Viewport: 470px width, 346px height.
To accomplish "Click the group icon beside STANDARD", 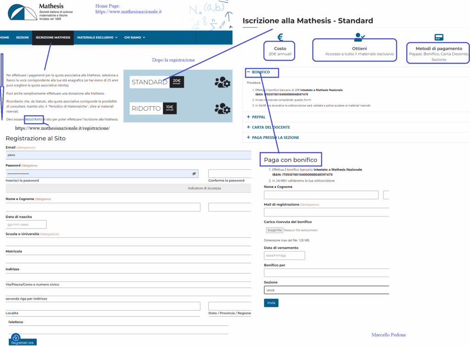I will click(222, 82).
